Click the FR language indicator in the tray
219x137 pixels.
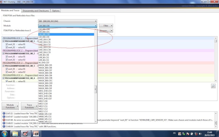point(174,133)
